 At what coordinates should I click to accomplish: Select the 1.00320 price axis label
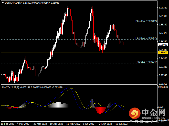[x=163, y=7]
